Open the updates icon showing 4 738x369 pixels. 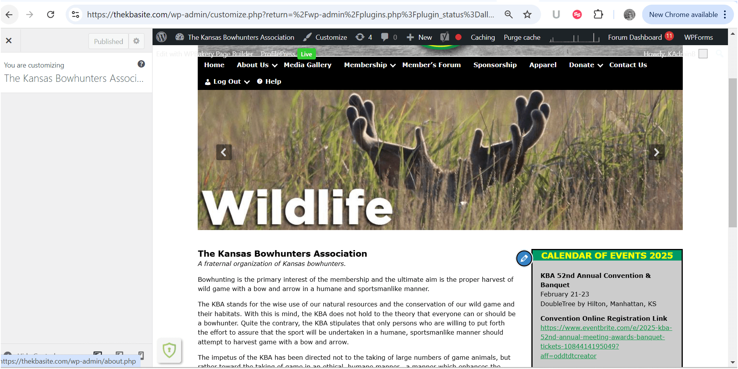click(x=364, y=37)
